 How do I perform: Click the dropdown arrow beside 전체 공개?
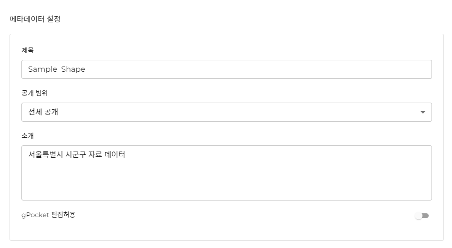(x=422, y=113)
